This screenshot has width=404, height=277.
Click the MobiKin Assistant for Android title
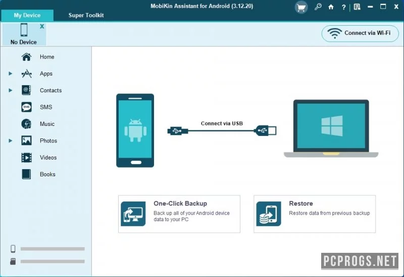click(201, 6)
